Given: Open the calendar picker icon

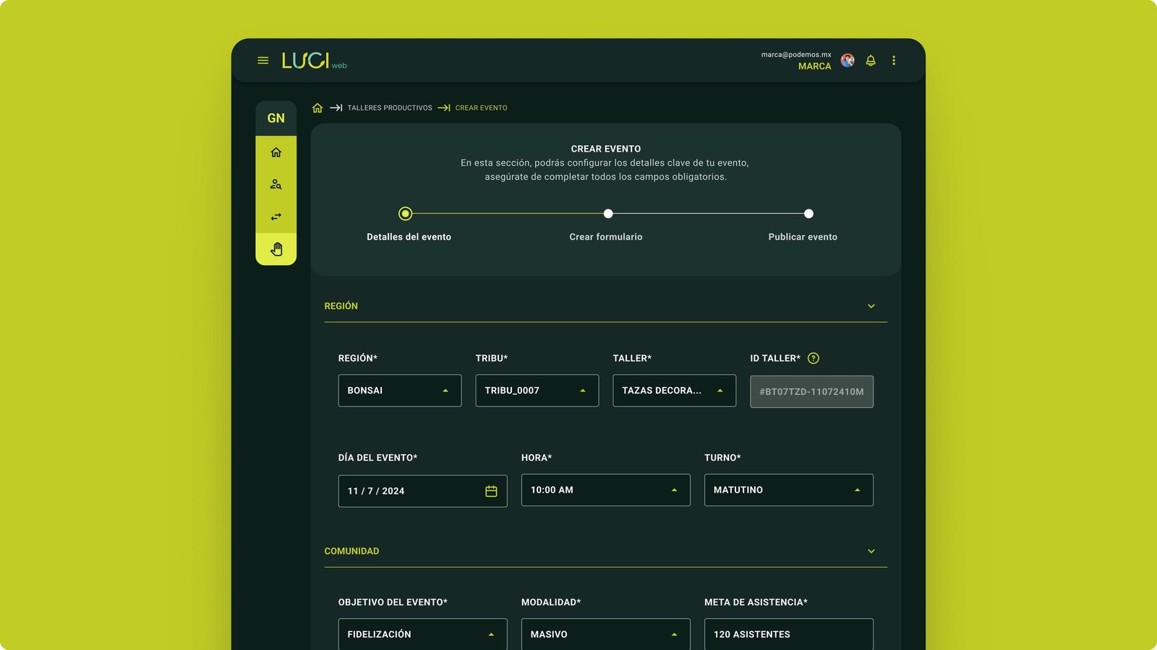Looking at the screenshot, I should 491,491.
